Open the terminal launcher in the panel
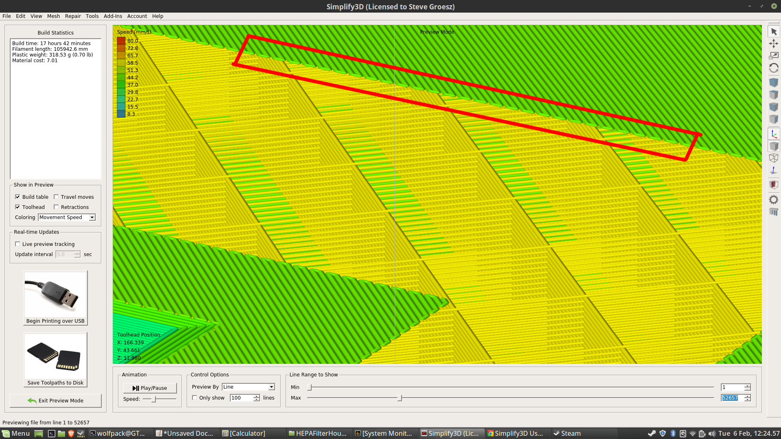 click(x=52, y=433)
